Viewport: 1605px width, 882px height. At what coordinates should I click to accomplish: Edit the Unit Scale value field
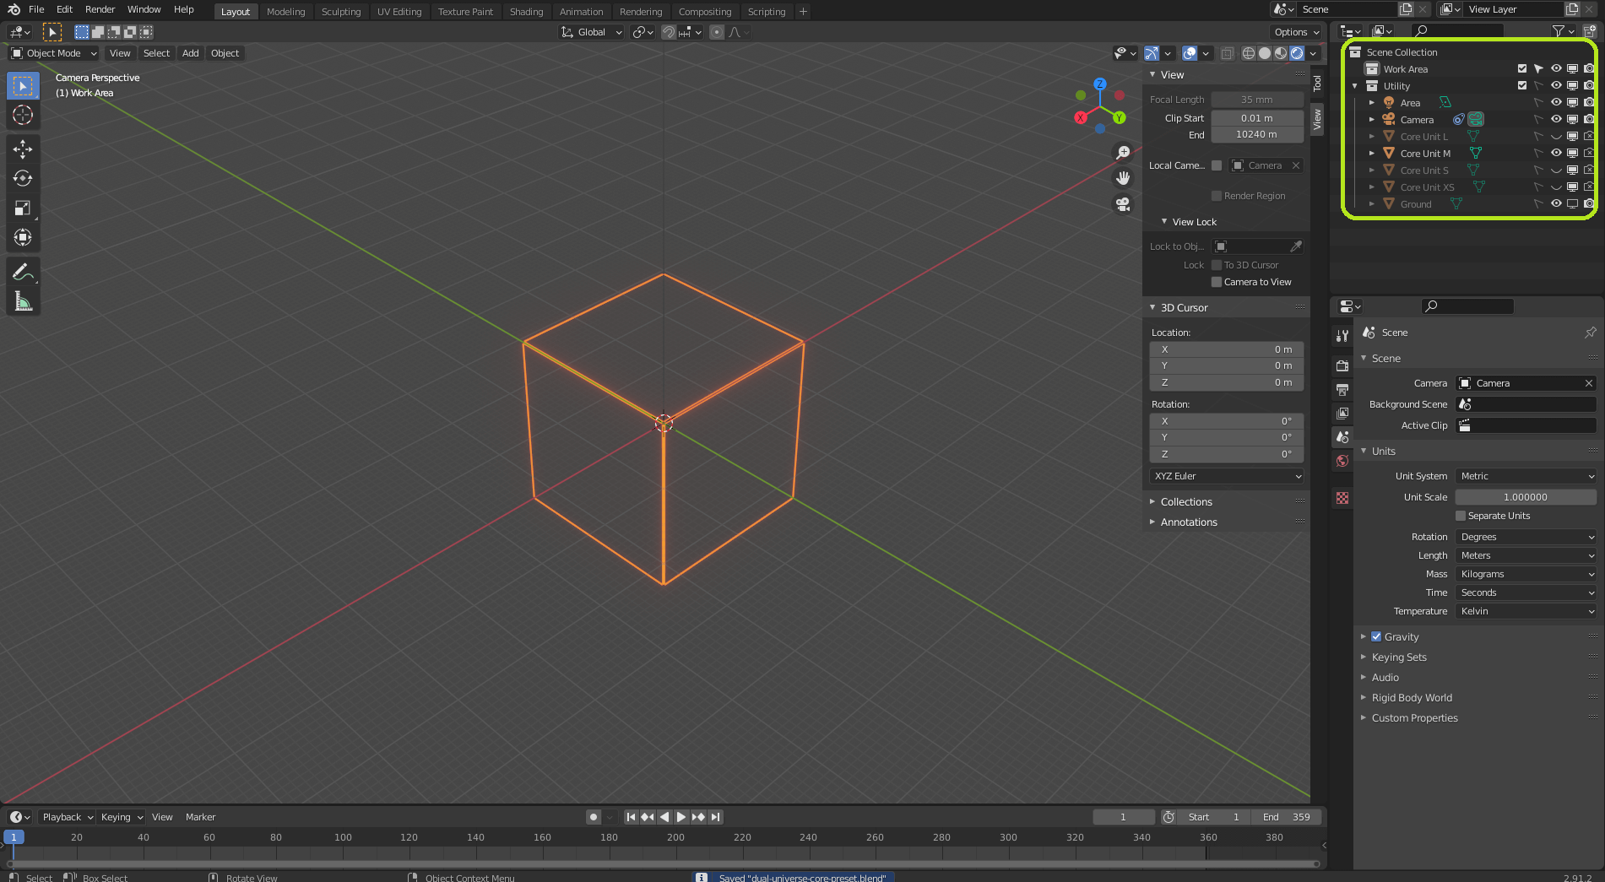(x=1525, y=497)
